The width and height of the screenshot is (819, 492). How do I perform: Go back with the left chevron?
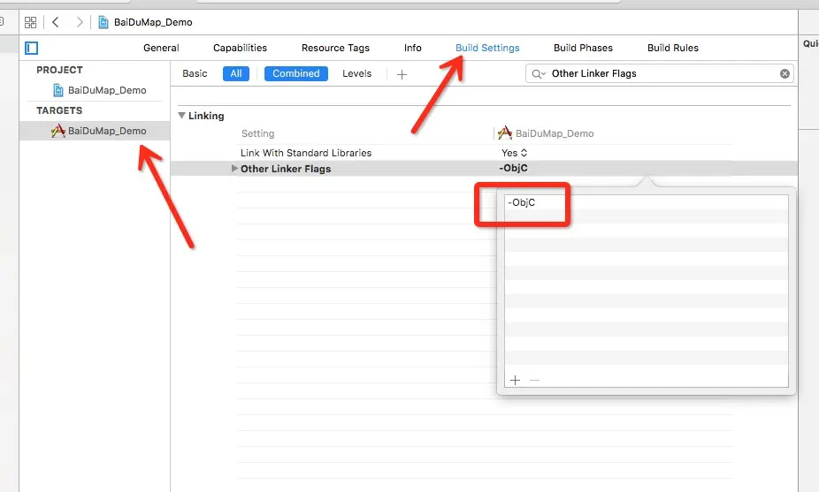coord(56,22)
